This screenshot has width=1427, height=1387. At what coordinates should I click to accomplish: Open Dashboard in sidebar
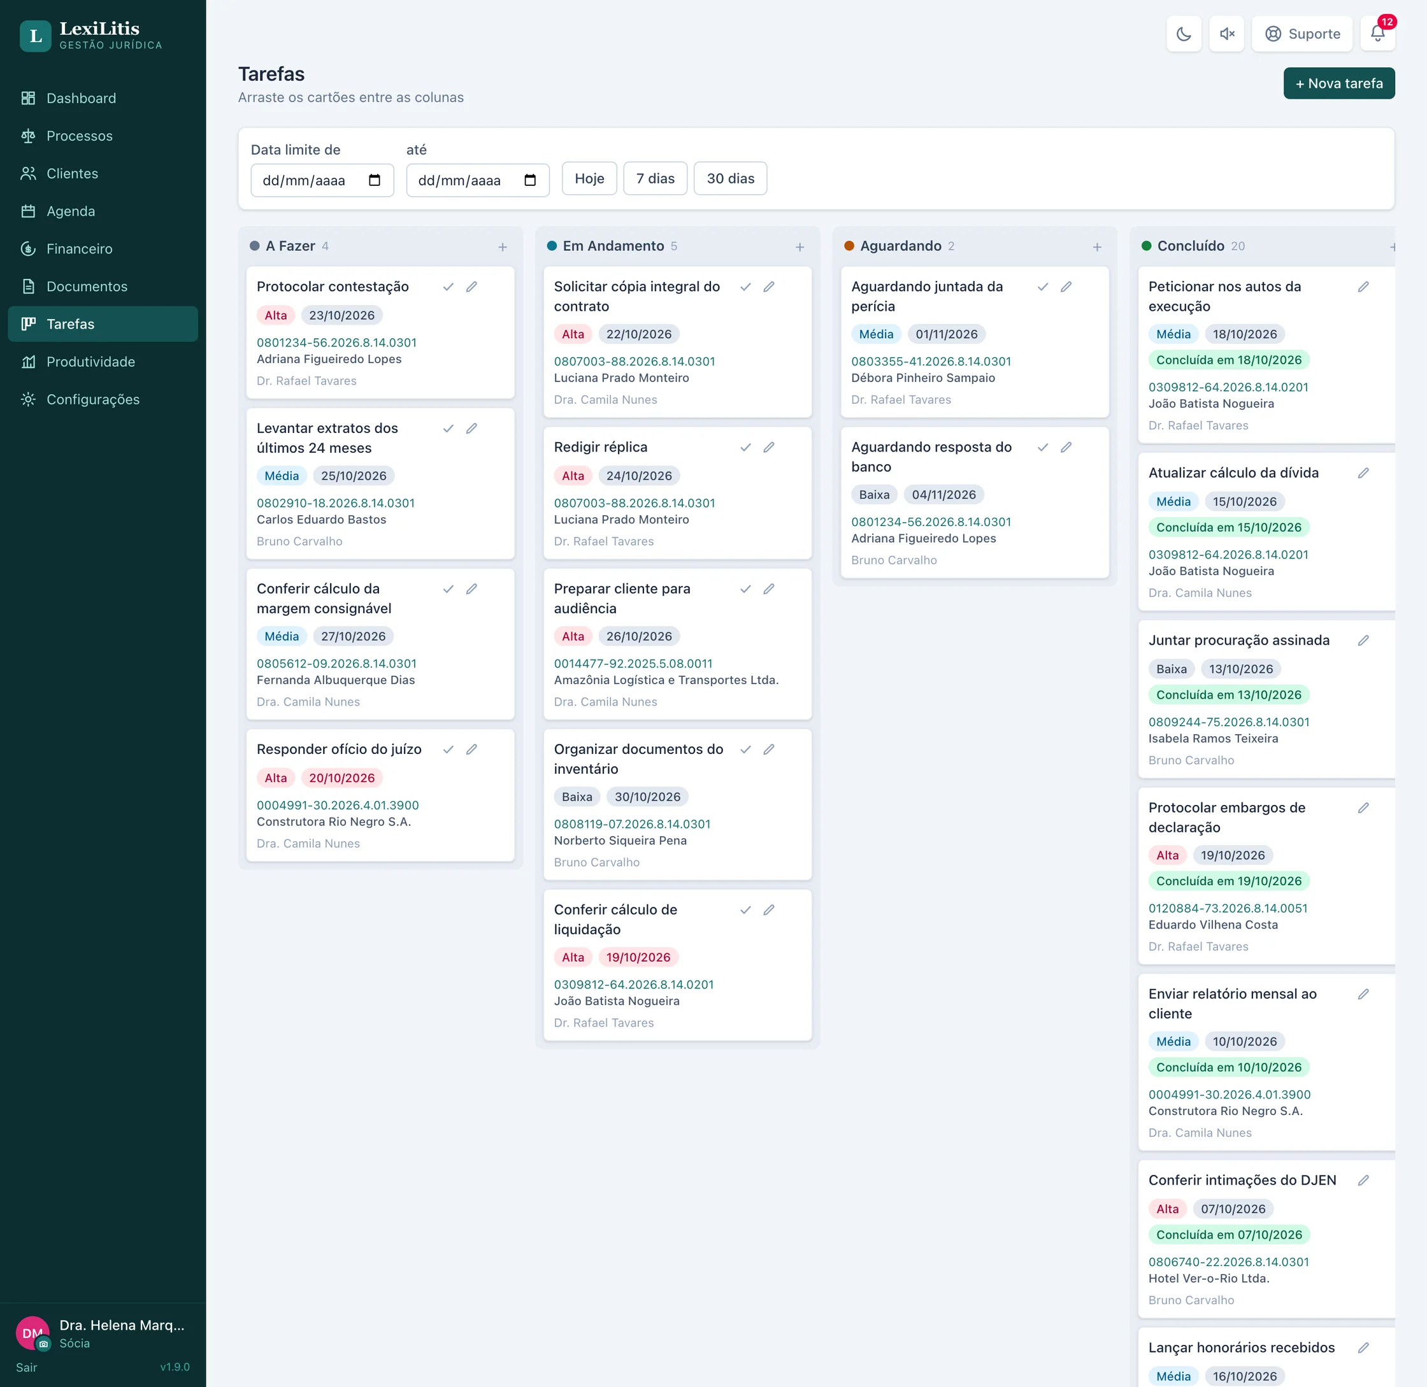pyautogui.click(x=103, y=98)
